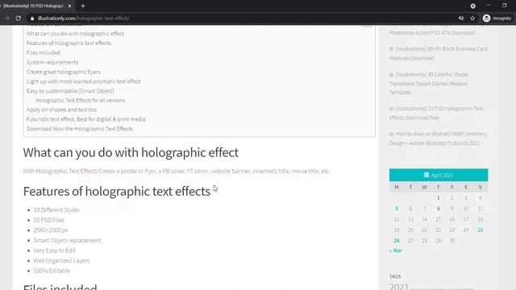Open 'Easy to customizable [Smart Object]' link

click(70, 91)
